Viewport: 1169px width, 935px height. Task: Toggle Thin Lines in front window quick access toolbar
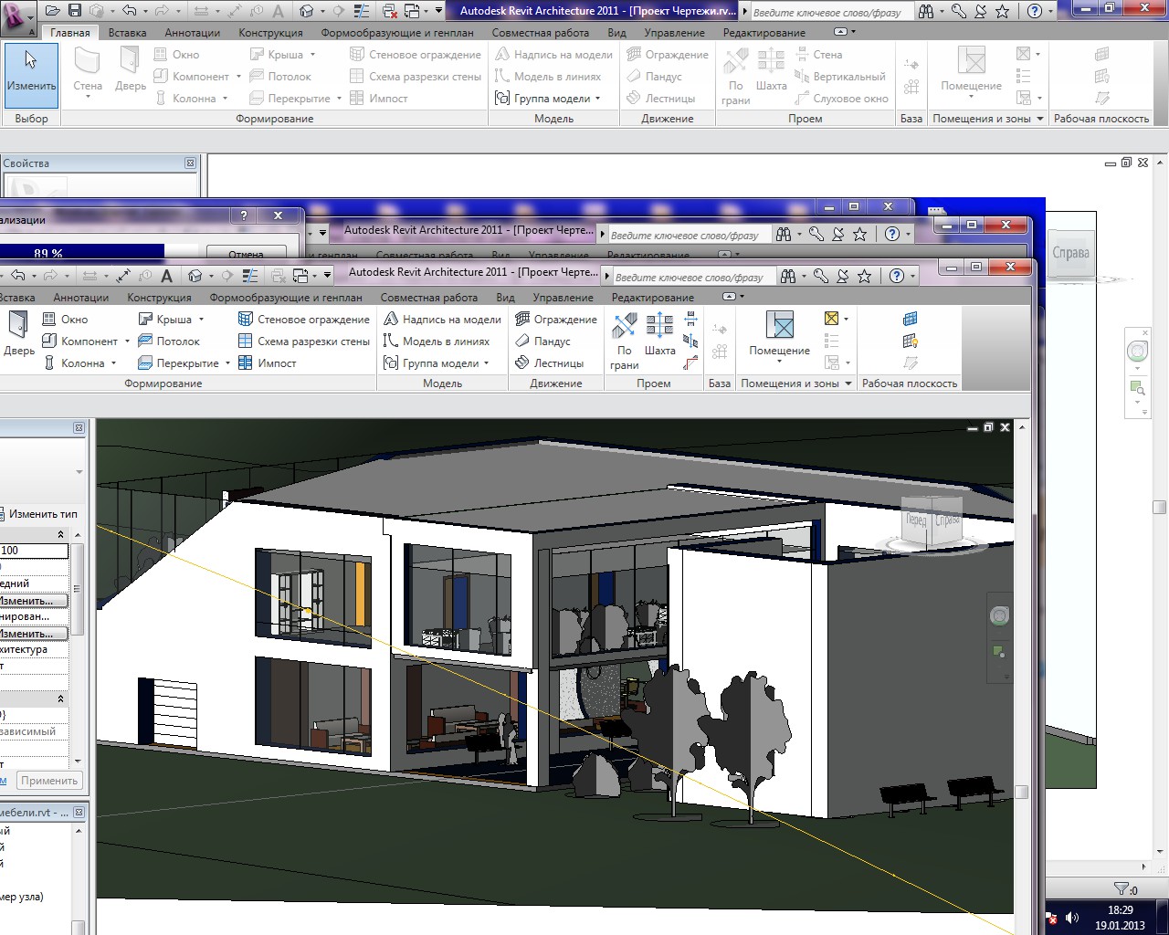[251, 276]
